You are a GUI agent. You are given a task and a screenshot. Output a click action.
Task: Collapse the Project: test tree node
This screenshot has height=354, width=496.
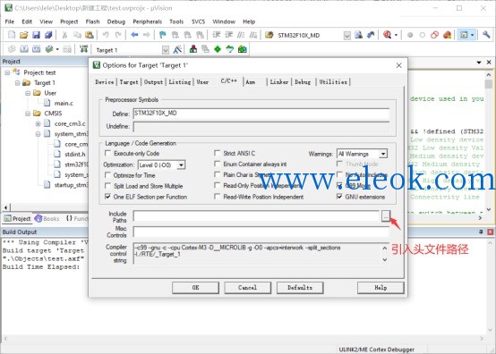[x=7, y=72]
